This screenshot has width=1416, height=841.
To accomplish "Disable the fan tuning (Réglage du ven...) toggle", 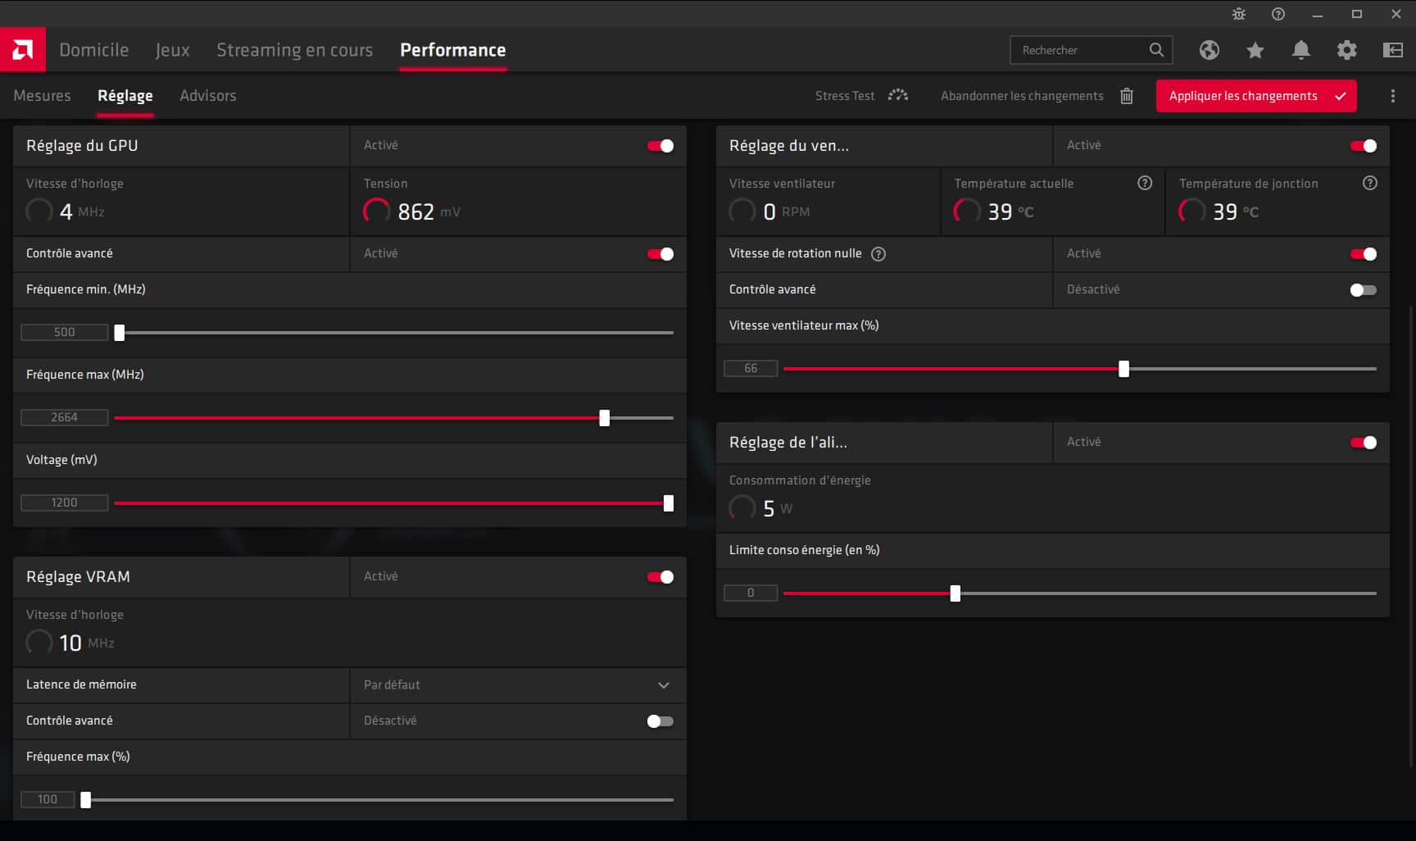I will 1364,146.
